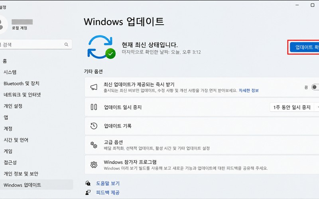Toggle 최신 업데이트가 제공되는 즉시 받기 switch
319x199 pixels.
coord(315,87)
